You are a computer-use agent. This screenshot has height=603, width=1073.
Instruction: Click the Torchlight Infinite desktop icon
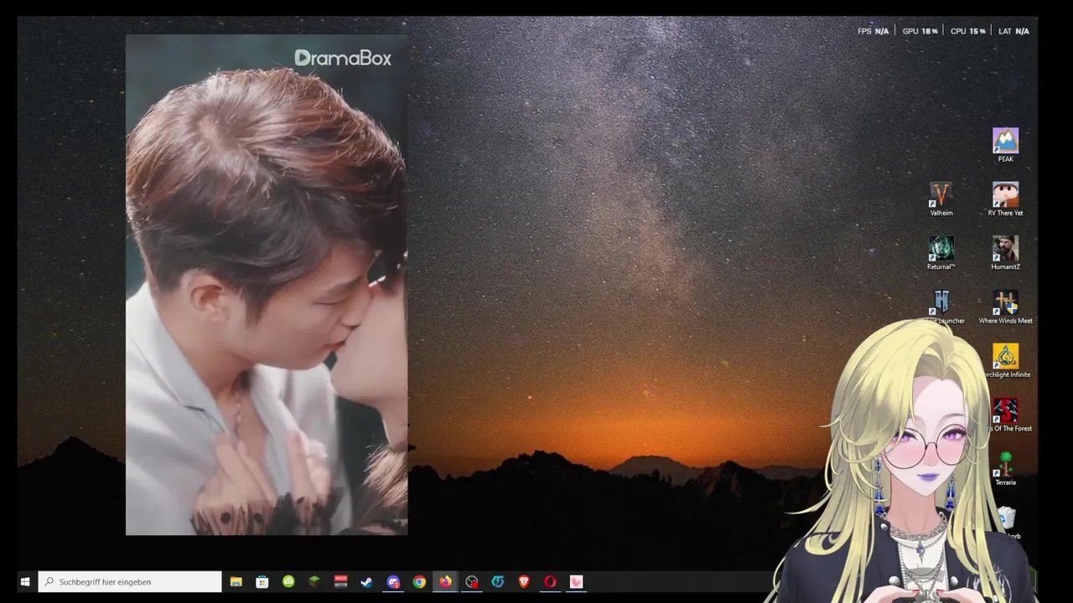pyautogui.click(x=1005, y=361)
